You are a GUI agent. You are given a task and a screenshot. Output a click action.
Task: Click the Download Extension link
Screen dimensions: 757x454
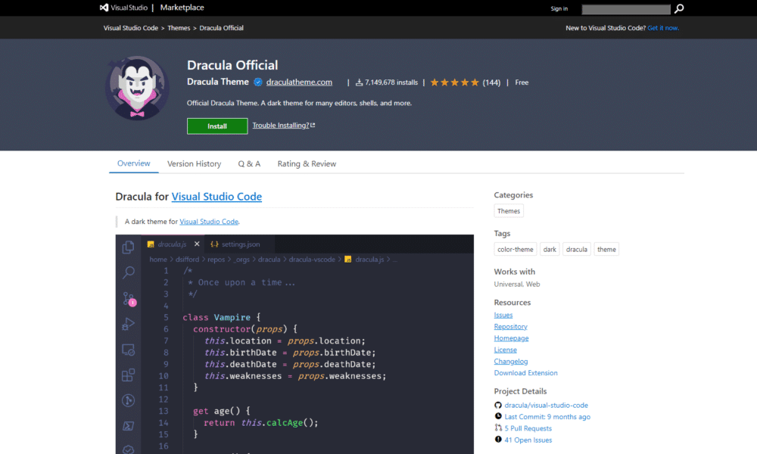click(x=526, y=373)
